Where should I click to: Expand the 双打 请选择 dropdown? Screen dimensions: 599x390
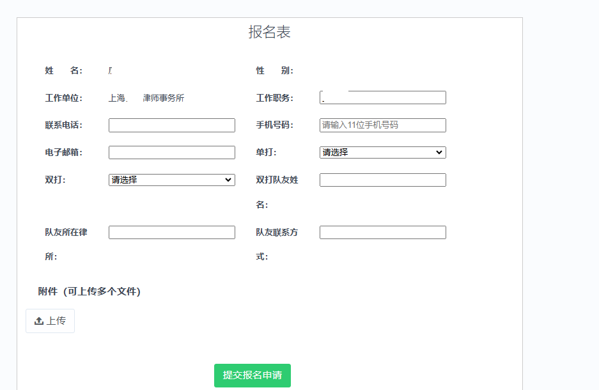(171, 180)
